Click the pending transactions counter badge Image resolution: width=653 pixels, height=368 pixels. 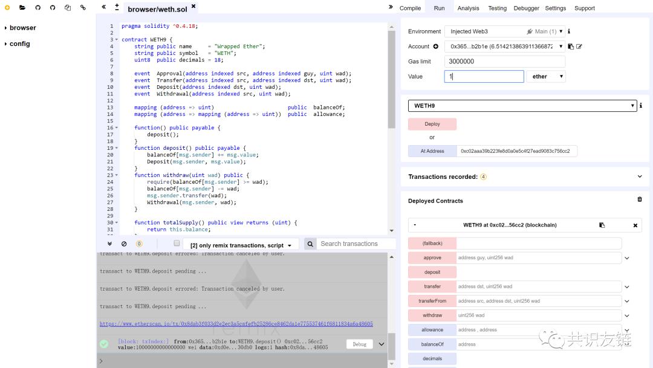click(139, 244)
